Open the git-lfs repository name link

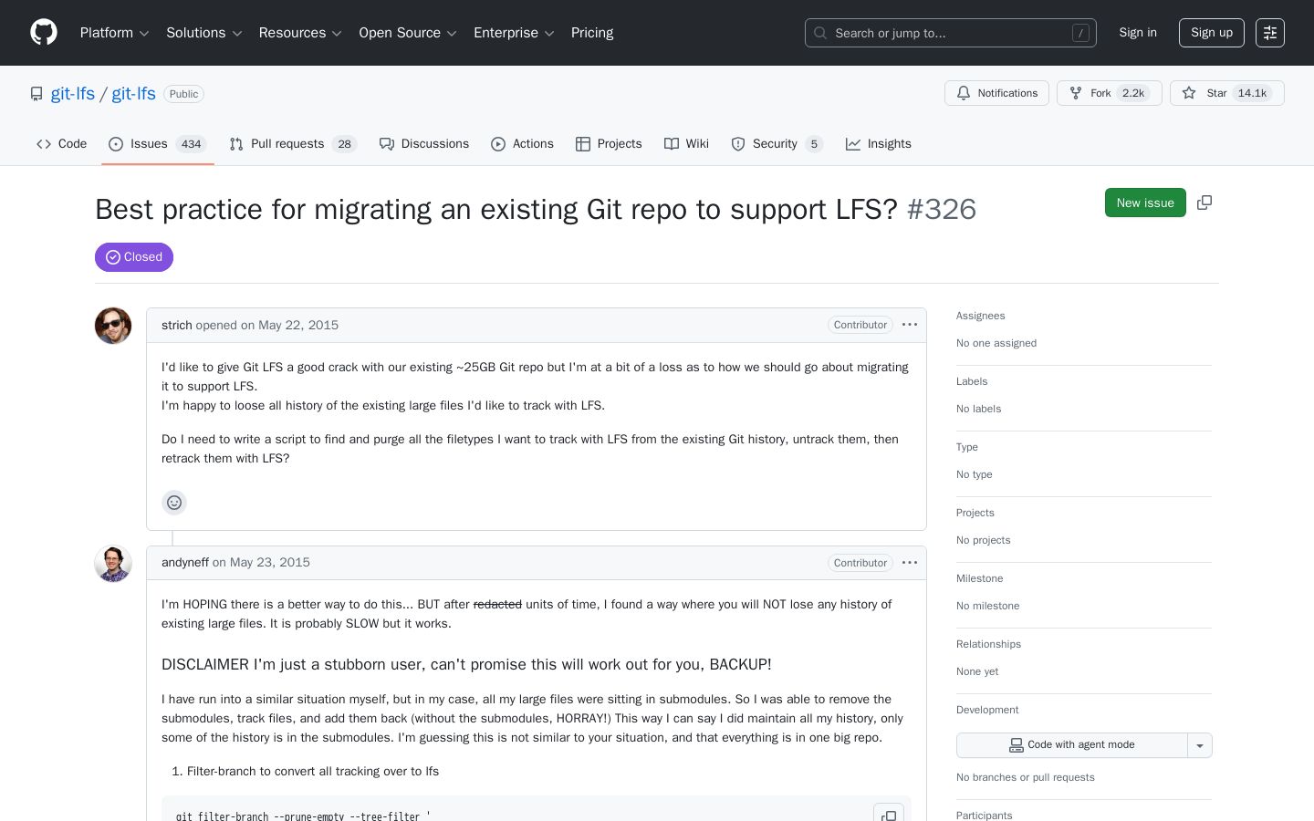click(133, 94)
